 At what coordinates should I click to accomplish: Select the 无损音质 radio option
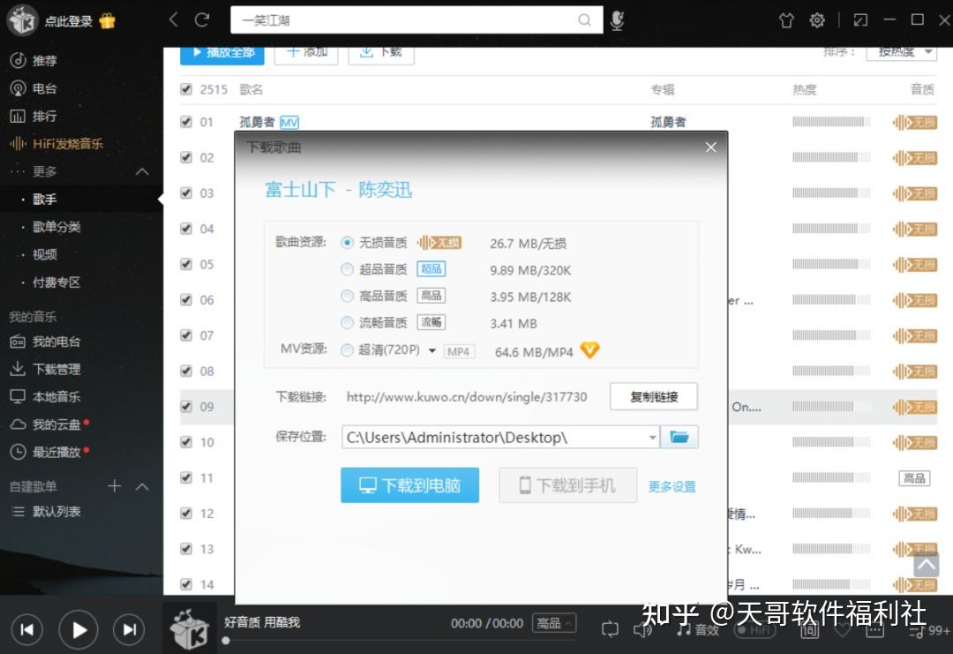pos(347,243)
